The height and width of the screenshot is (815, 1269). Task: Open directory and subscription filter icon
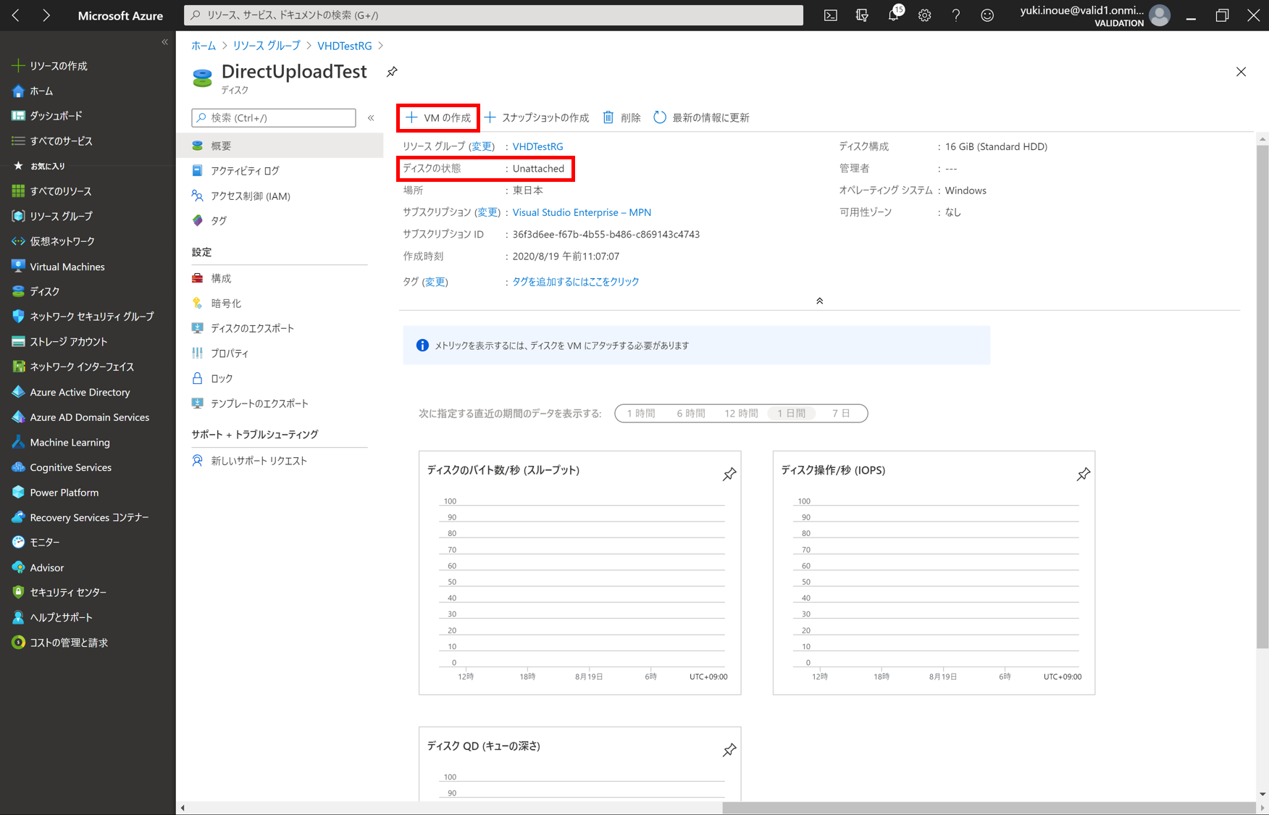(862, 15)
